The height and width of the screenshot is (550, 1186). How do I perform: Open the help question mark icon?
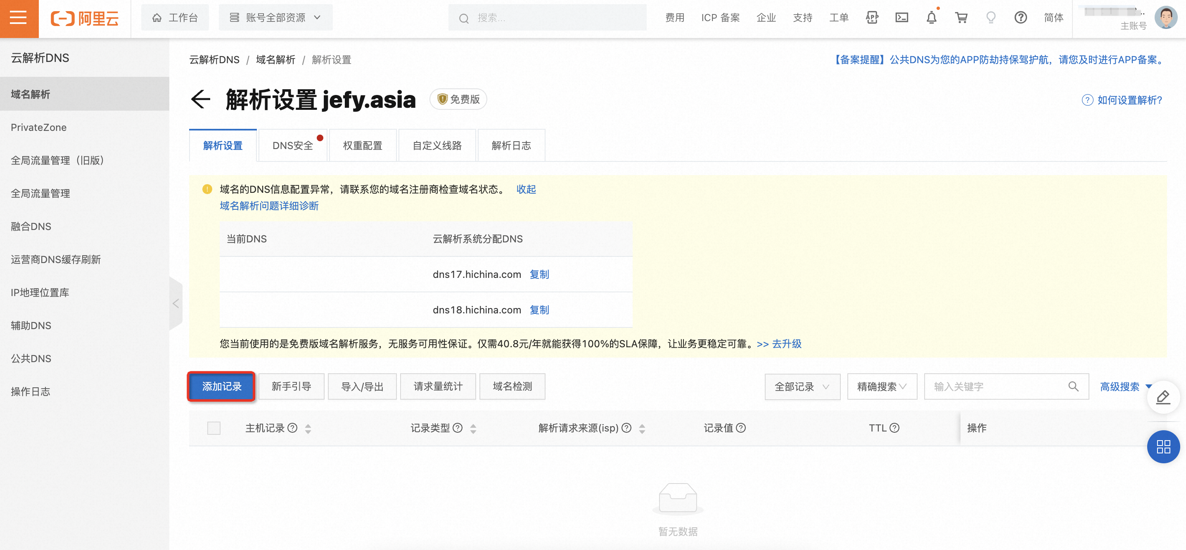1021,18
